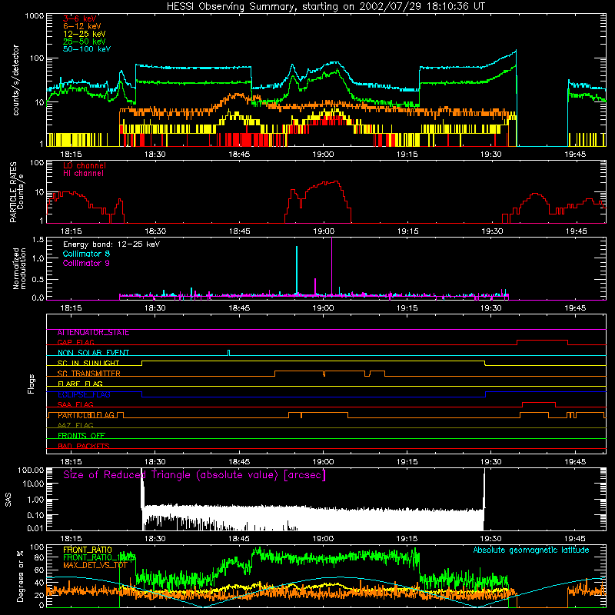Click the raised SAA_FLAG segment near 19:40

[539, 403]
